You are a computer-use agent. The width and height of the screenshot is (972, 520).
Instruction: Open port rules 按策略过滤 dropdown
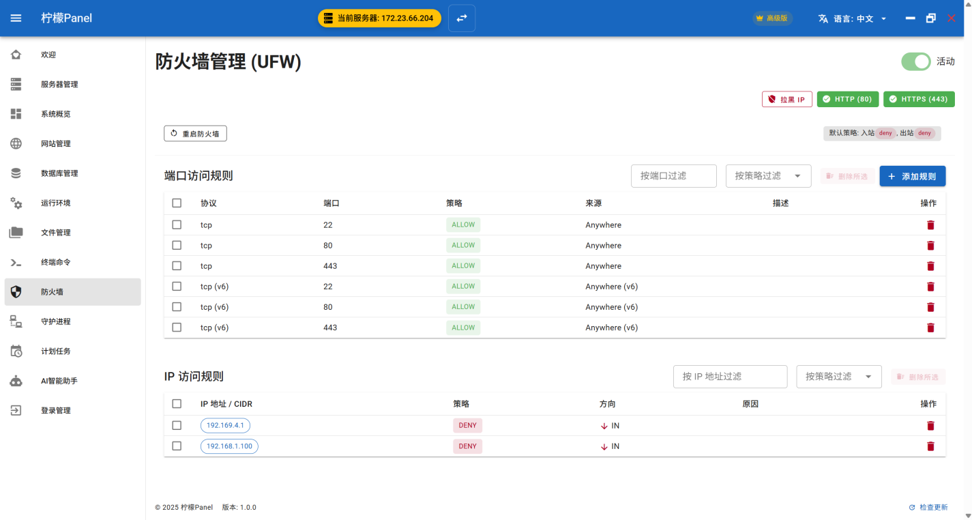(x=768, y=176)
